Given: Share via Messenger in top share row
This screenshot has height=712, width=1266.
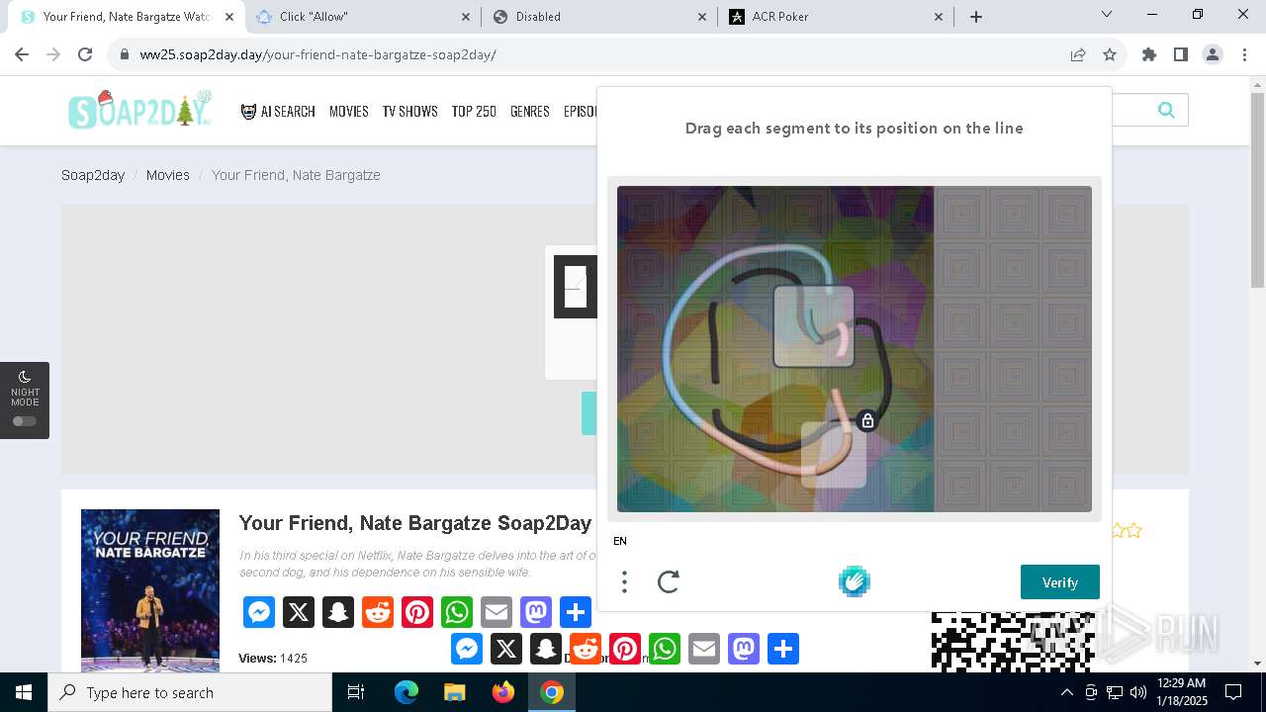Looking at the screenshot, I should [259, 612].
